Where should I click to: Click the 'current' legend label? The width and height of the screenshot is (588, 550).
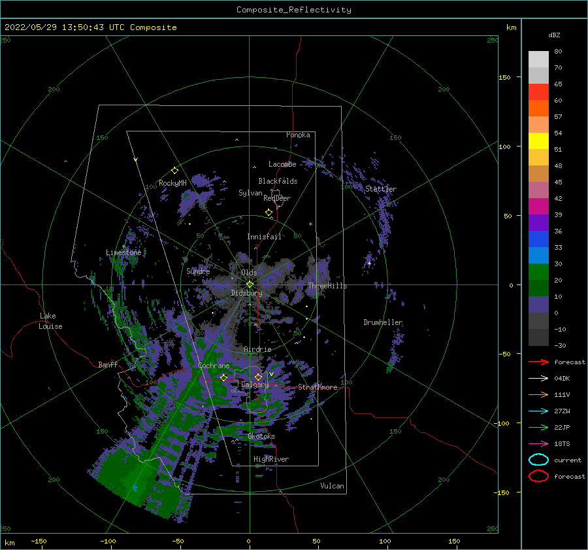tap(568, 460)
